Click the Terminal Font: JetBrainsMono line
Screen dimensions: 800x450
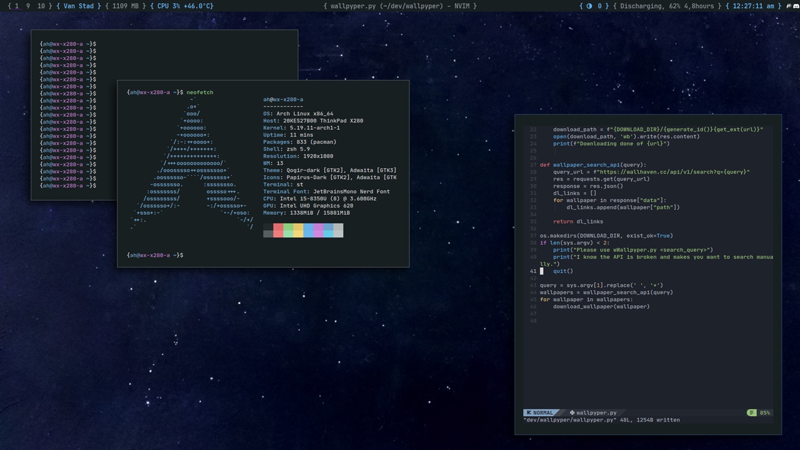point(327,191)
